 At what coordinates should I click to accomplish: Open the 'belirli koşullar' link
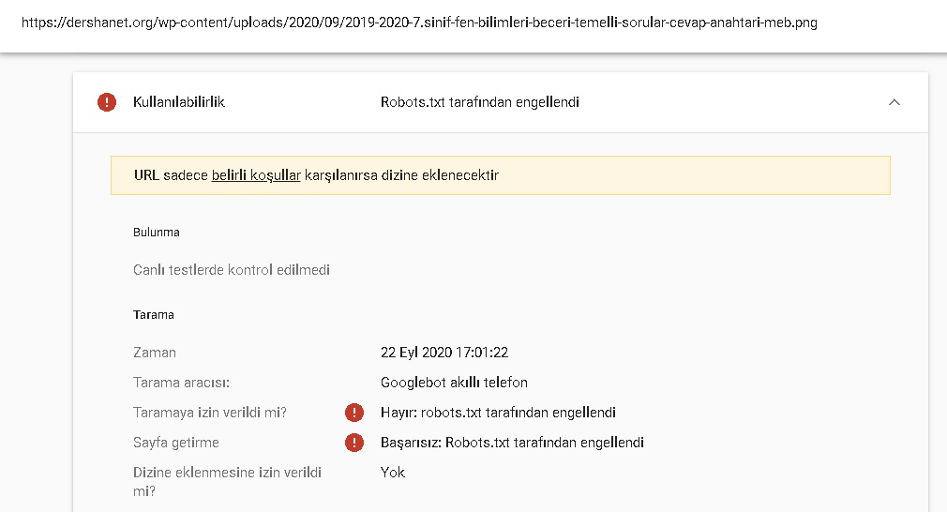click(x=256, y=175)
